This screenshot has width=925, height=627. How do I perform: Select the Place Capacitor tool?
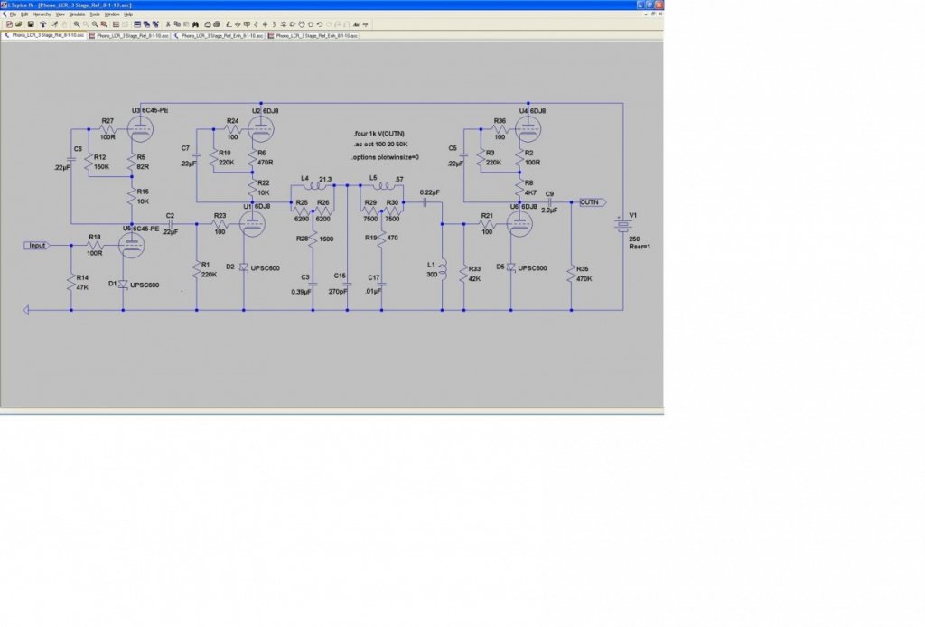[265, 24]
